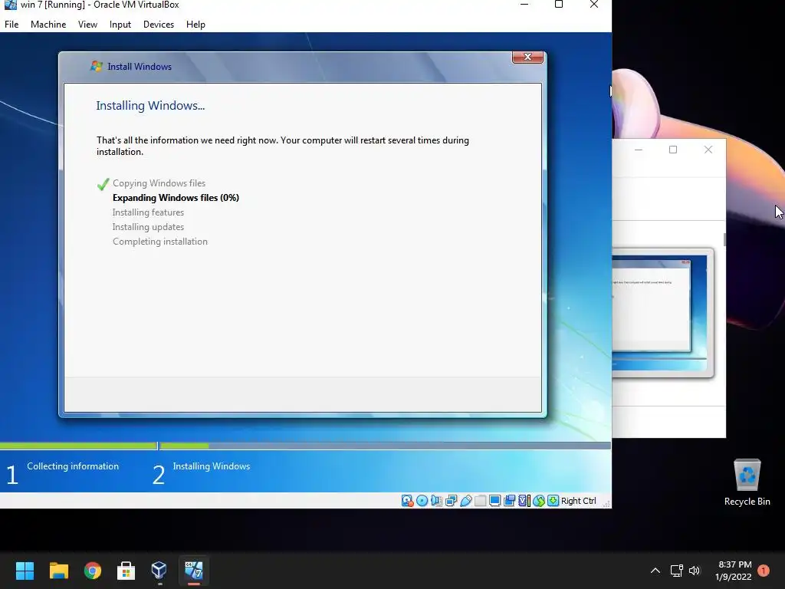
Task: Click the hard disk activity indicator icon
Action: pos(407,501)
